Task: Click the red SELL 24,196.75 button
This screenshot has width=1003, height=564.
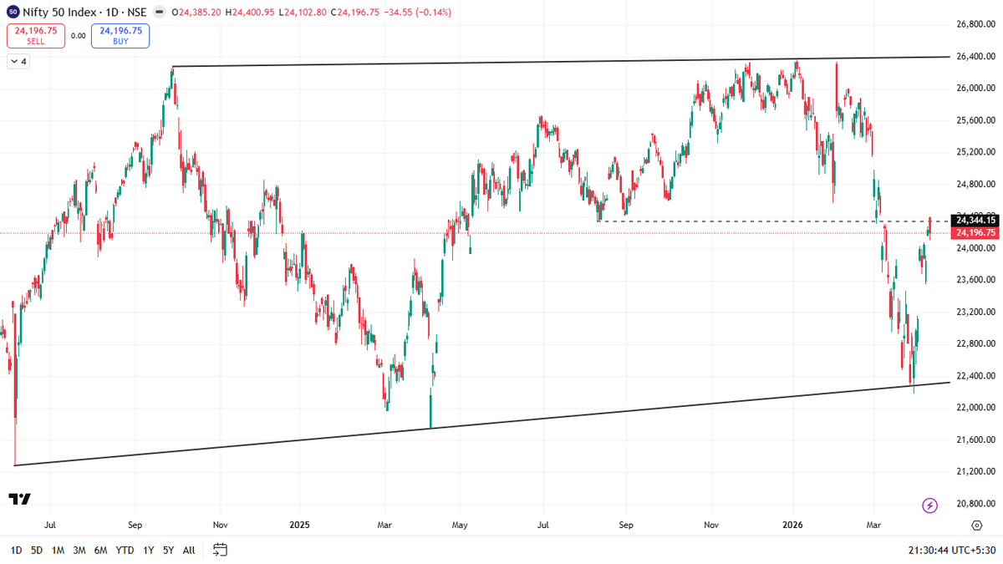Action: (x=36, y=35)
